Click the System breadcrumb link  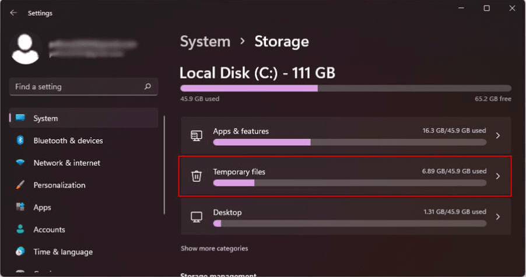click(x=205, y=42)
